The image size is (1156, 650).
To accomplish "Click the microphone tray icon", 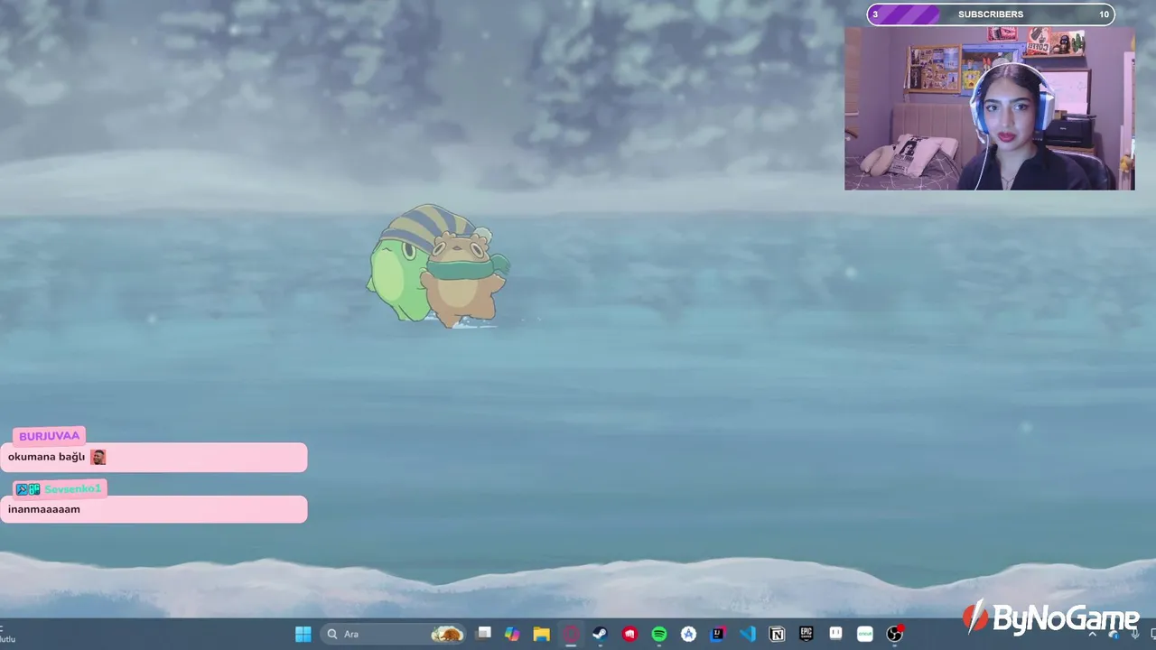I will coord(1134,634).
